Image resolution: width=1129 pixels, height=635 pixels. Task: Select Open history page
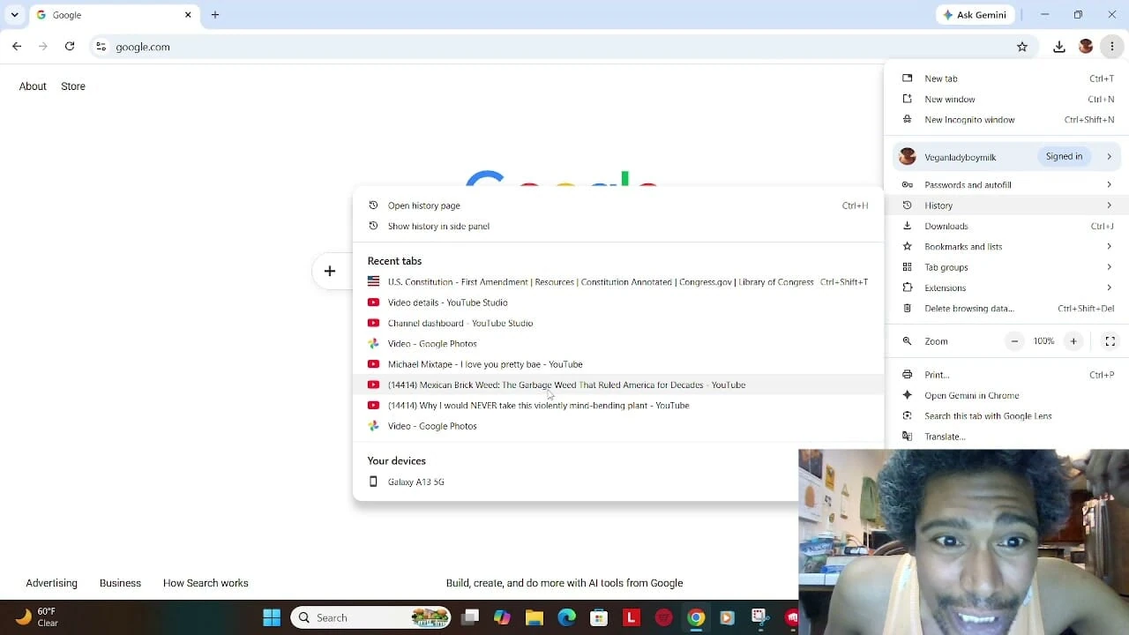click(x=618, y=205)
